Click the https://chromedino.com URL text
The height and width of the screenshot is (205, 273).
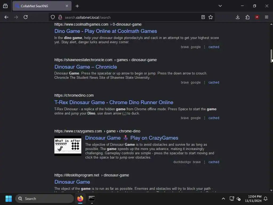pyautogui.click(x=74, y=95)
